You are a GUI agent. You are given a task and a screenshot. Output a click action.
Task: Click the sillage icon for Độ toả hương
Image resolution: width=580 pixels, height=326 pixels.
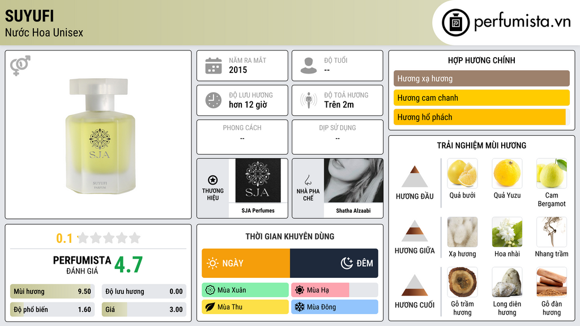[x=309, y=100]
